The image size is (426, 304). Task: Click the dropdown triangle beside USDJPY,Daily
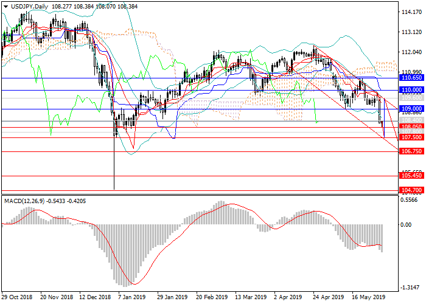click(5, 6)
